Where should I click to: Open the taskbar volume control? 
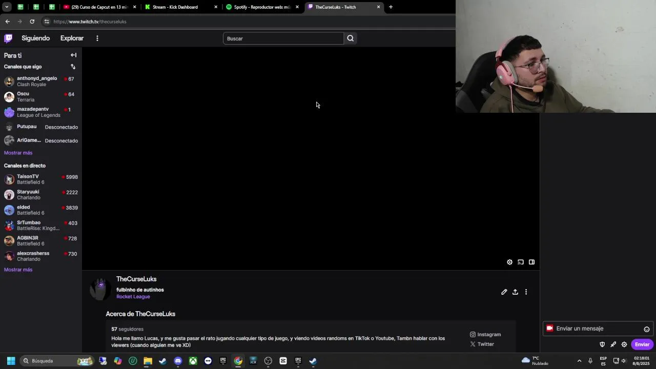pyautogui.click(x=625, y=361)
